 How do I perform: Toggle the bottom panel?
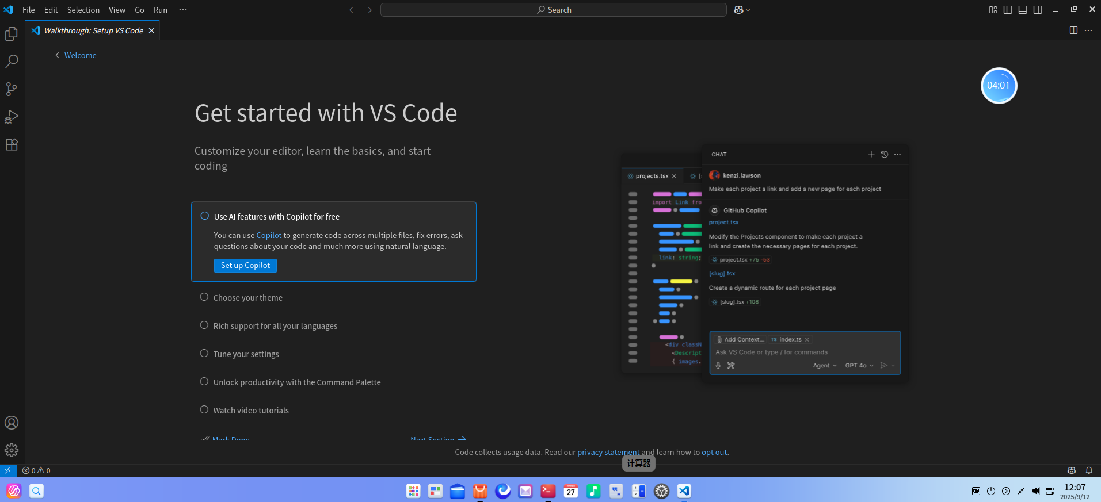pyautogui.click(x=1023, y=10)
